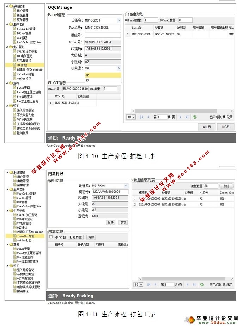Open 角色管理 in the upper tree

pos(23,15)
